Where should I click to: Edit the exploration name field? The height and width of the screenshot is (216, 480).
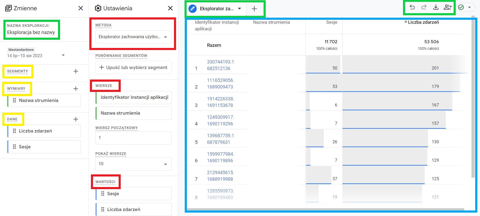click(x=31, y=32)
